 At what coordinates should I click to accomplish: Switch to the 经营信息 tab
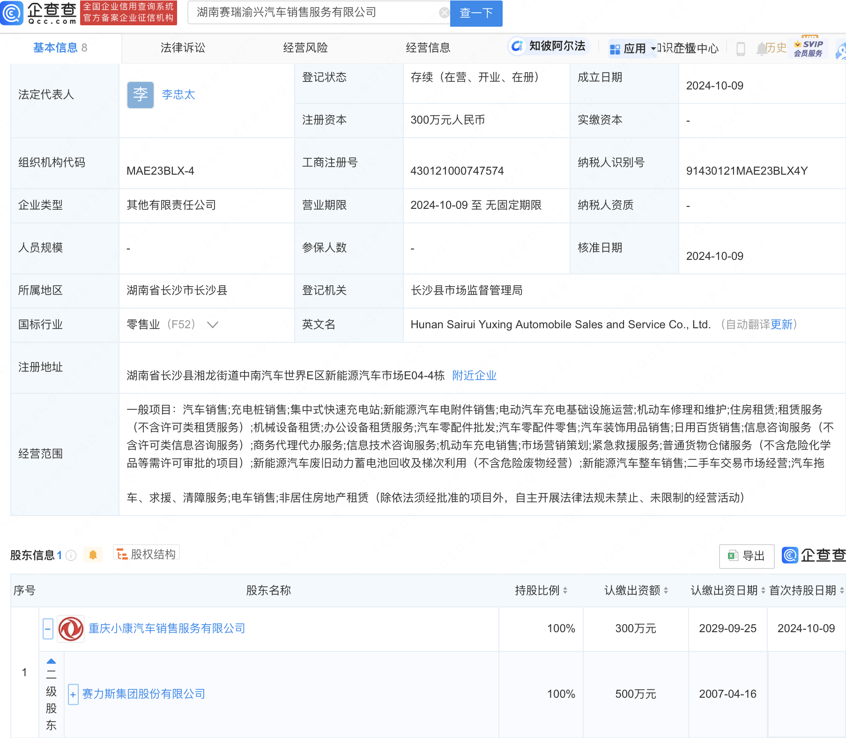(x=428, y=48)
